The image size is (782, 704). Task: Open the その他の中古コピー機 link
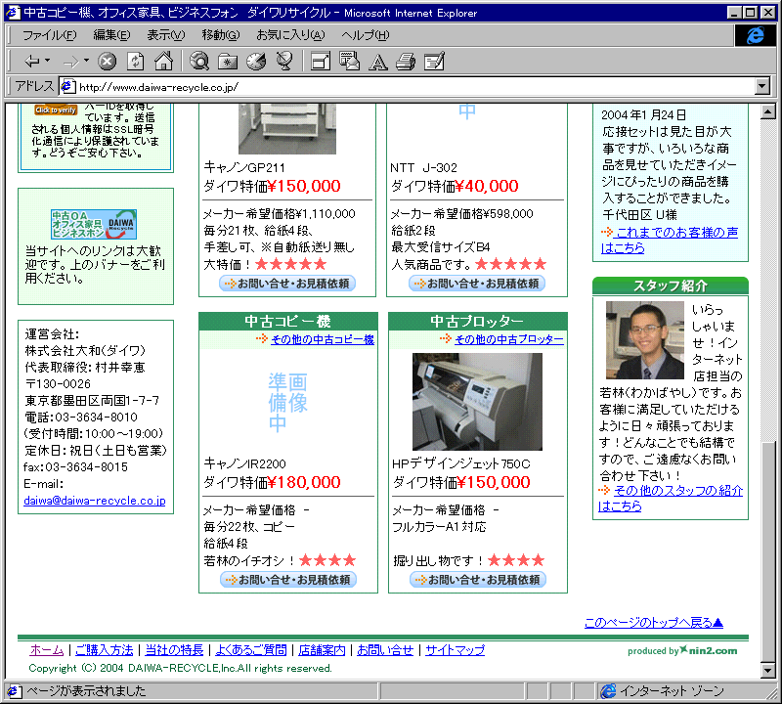pos(323,339)
